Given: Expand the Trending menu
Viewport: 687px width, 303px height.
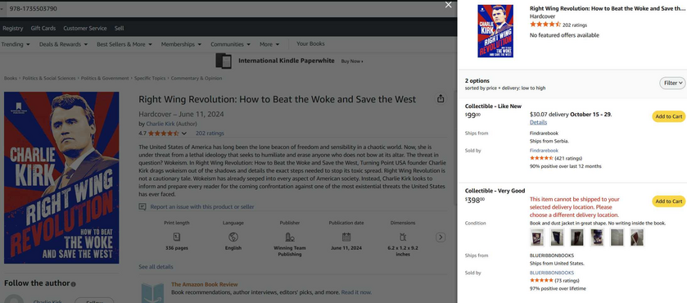Looking at the screenshot, I should tap(16, 44).
